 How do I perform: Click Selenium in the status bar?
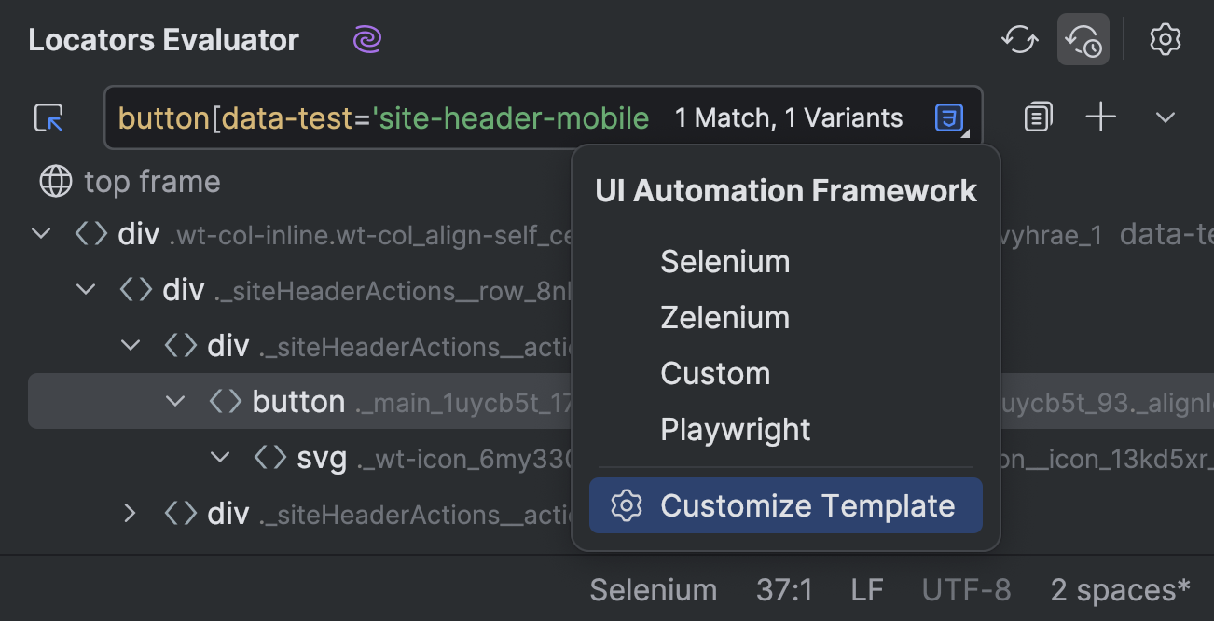coord(653,589)
